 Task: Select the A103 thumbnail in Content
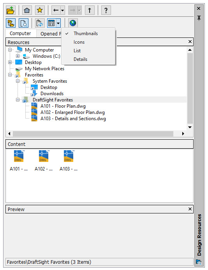(x=69, y=160)
